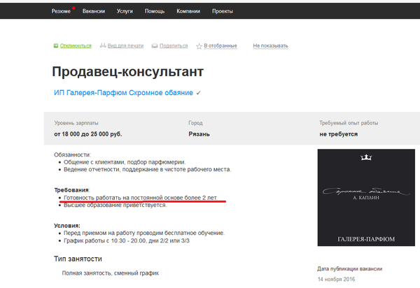Click the crown logo in Галерея-Парфюм banner

coord(364,159)
